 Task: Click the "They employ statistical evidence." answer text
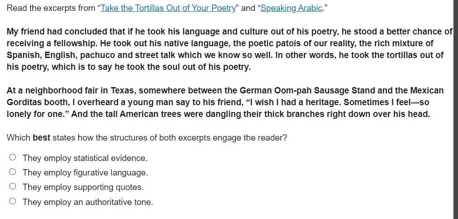tap(85, 158)
